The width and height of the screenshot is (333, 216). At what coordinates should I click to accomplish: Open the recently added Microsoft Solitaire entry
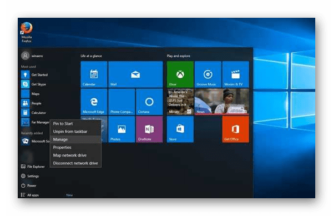click(35, 141)
